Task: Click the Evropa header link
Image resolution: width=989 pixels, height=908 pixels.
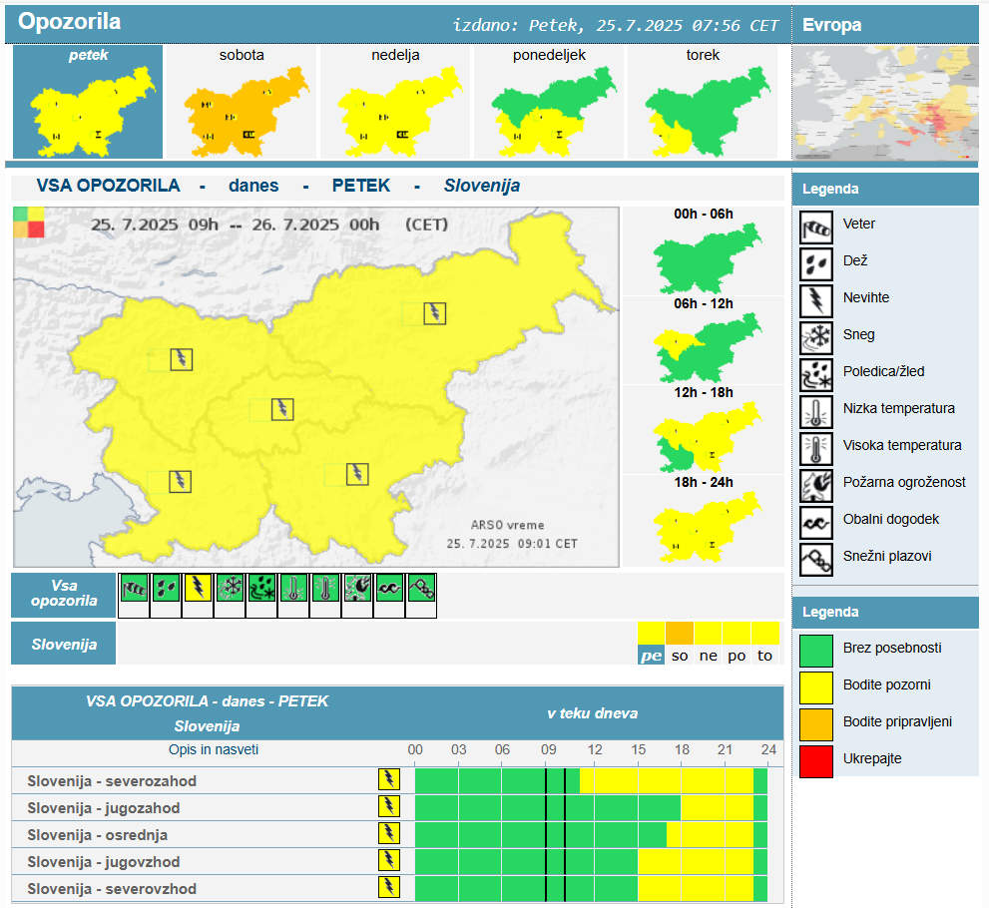Action: 831,25
